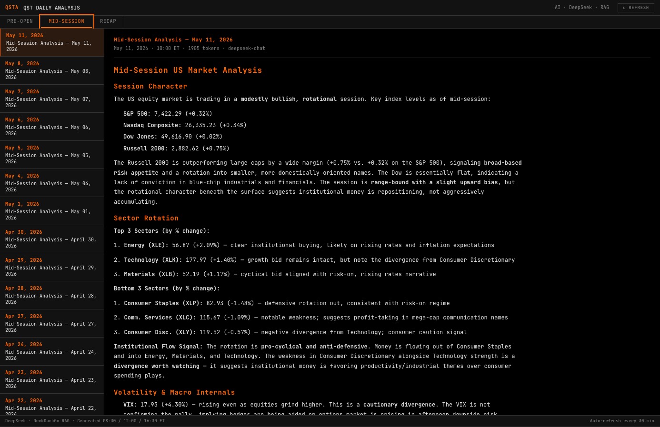
Task: Select the Apr 23, 2026 analysis entry
Action: point(52,379)
